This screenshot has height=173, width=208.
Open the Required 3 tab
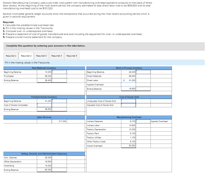click(41, 56)
